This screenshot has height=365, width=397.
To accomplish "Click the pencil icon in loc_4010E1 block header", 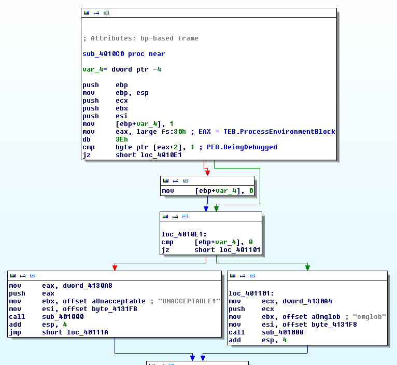I will click(x=176, y=216).
